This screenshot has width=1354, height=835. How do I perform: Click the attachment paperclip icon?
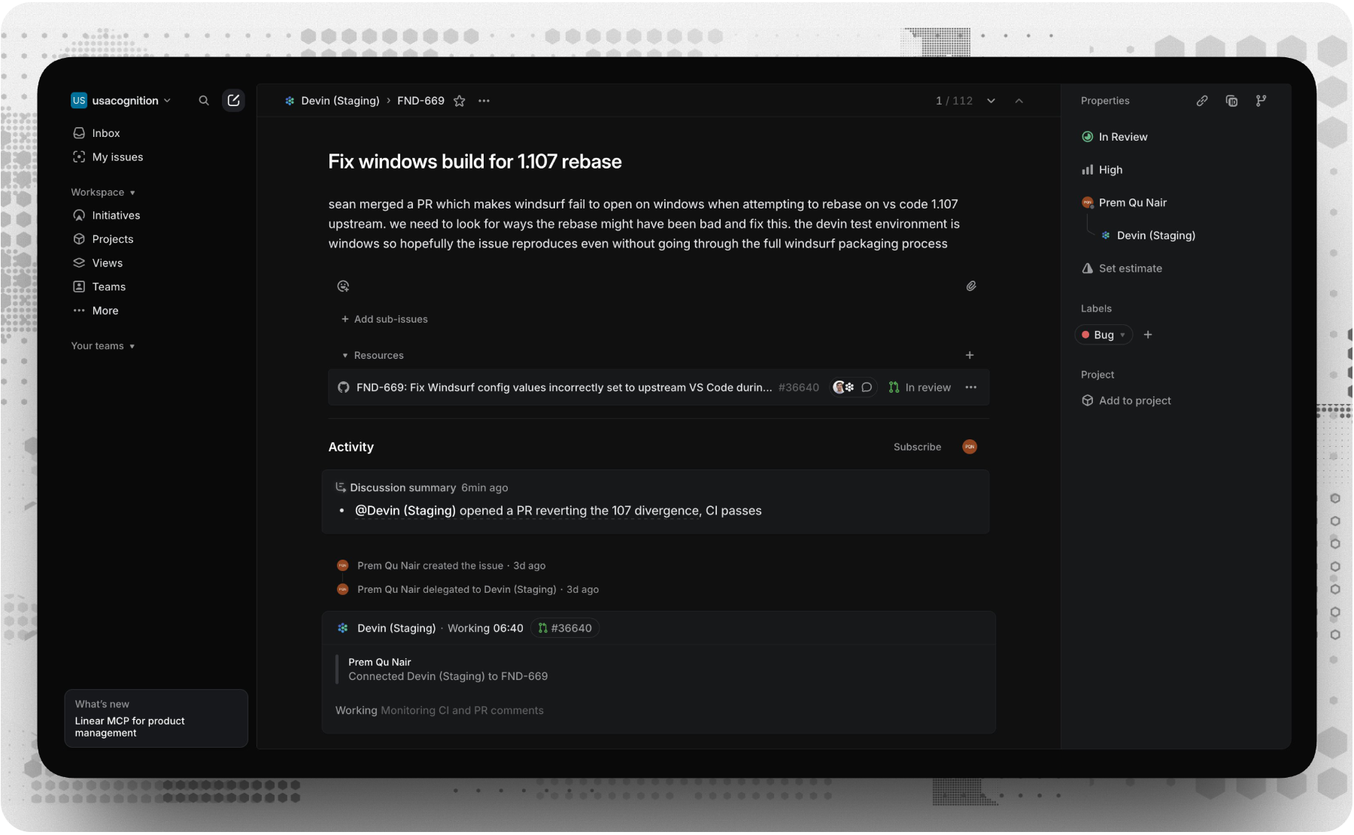(971, 286)
